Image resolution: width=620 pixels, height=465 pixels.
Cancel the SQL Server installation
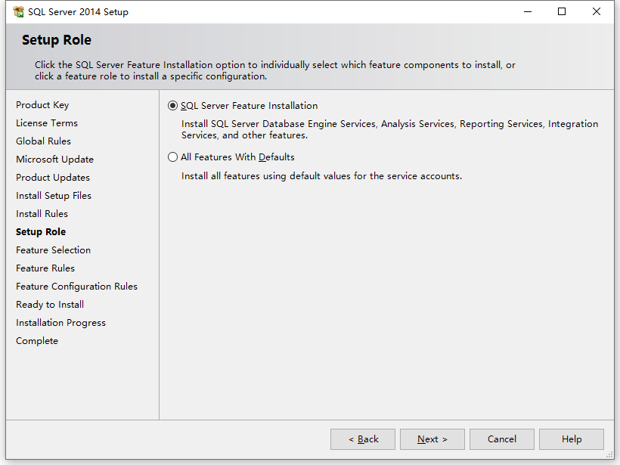tap(501, 439)
